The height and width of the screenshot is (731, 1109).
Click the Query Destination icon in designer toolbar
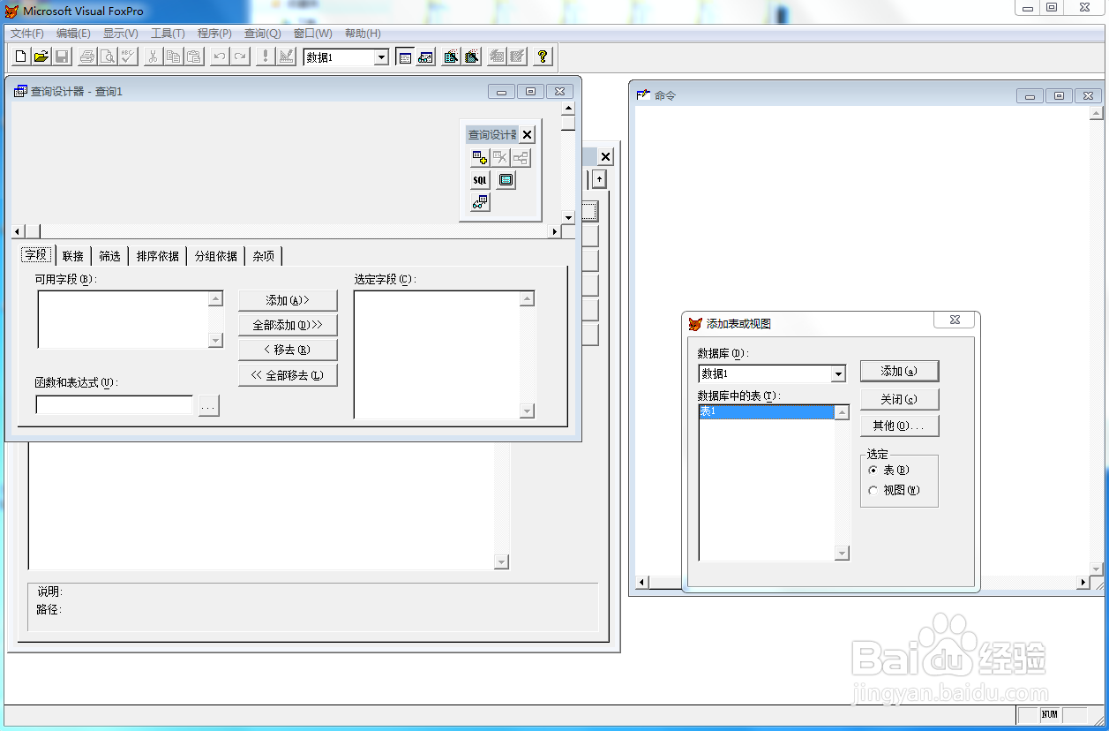[x=480, y=203]
